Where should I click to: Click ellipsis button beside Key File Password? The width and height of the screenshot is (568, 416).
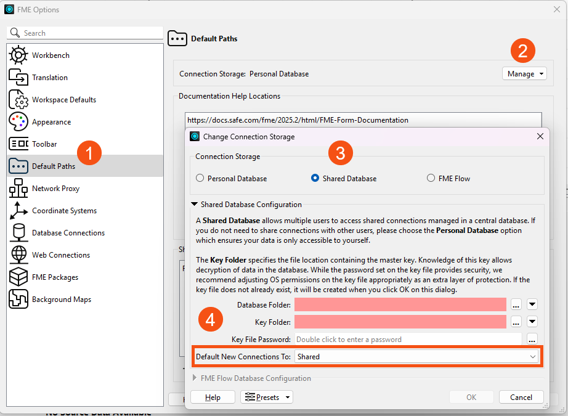tap(532, 339)
